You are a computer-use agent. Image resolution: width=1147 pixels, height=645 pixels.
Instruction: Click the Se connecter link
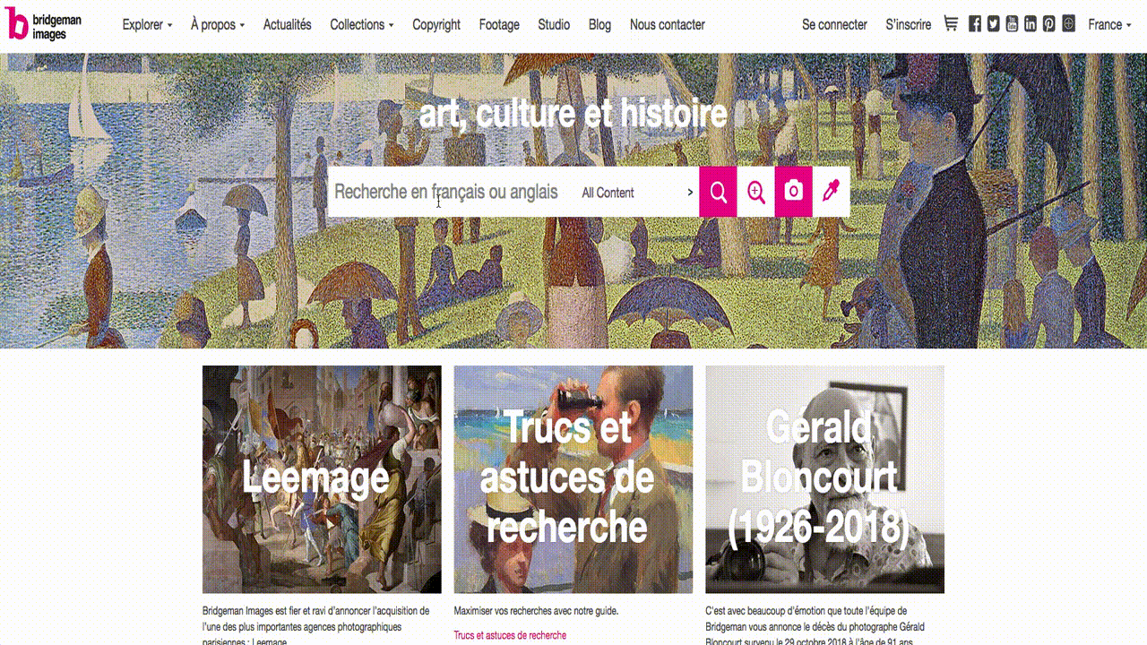[x=834, y=25]
